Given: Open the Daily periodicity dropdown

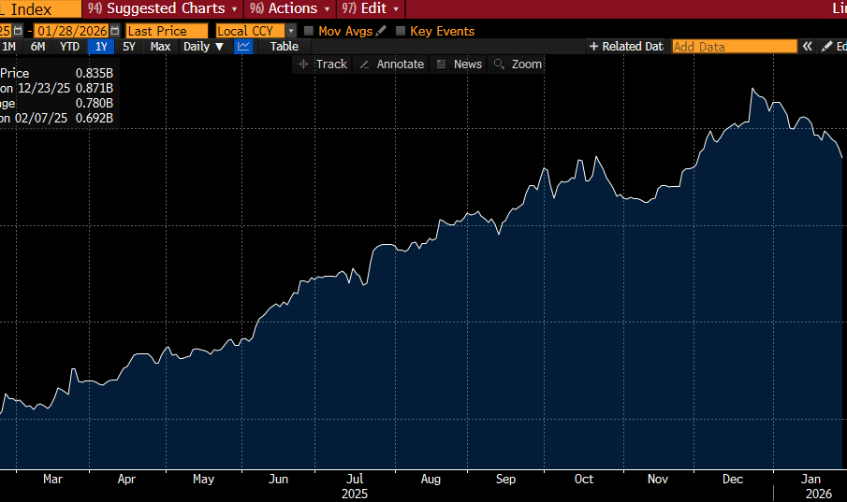Looking at the screenshot, I should point(204,46).
